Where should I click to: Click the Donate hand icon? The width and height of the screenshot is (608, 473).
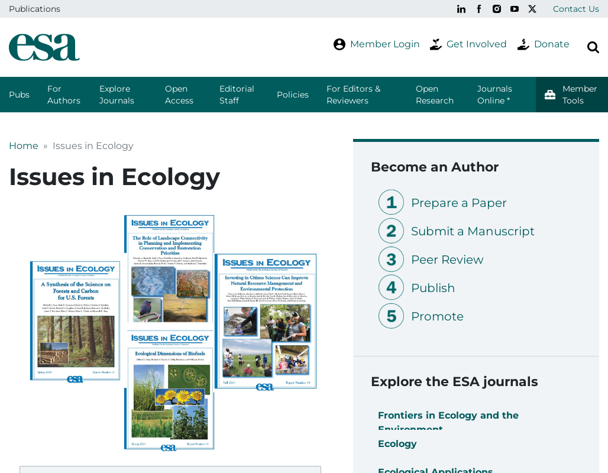coord(523,44)
